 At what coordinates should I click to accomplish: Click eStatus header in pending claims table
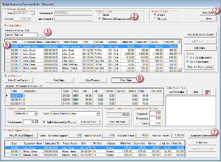114,42
